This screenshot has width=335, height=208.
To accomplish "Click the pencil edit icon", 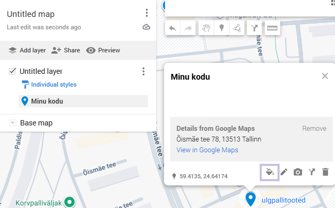I will click(x=284, y=172).
